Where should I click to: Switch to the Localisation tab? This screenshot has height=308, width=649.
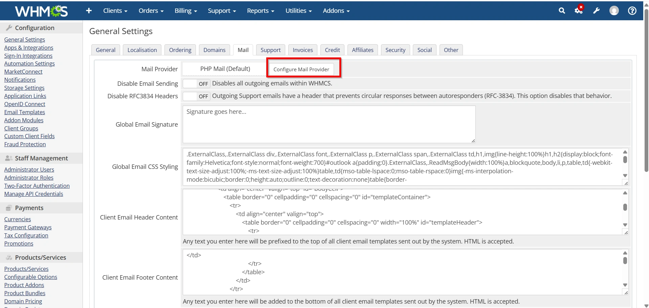[x=142, y=50]
